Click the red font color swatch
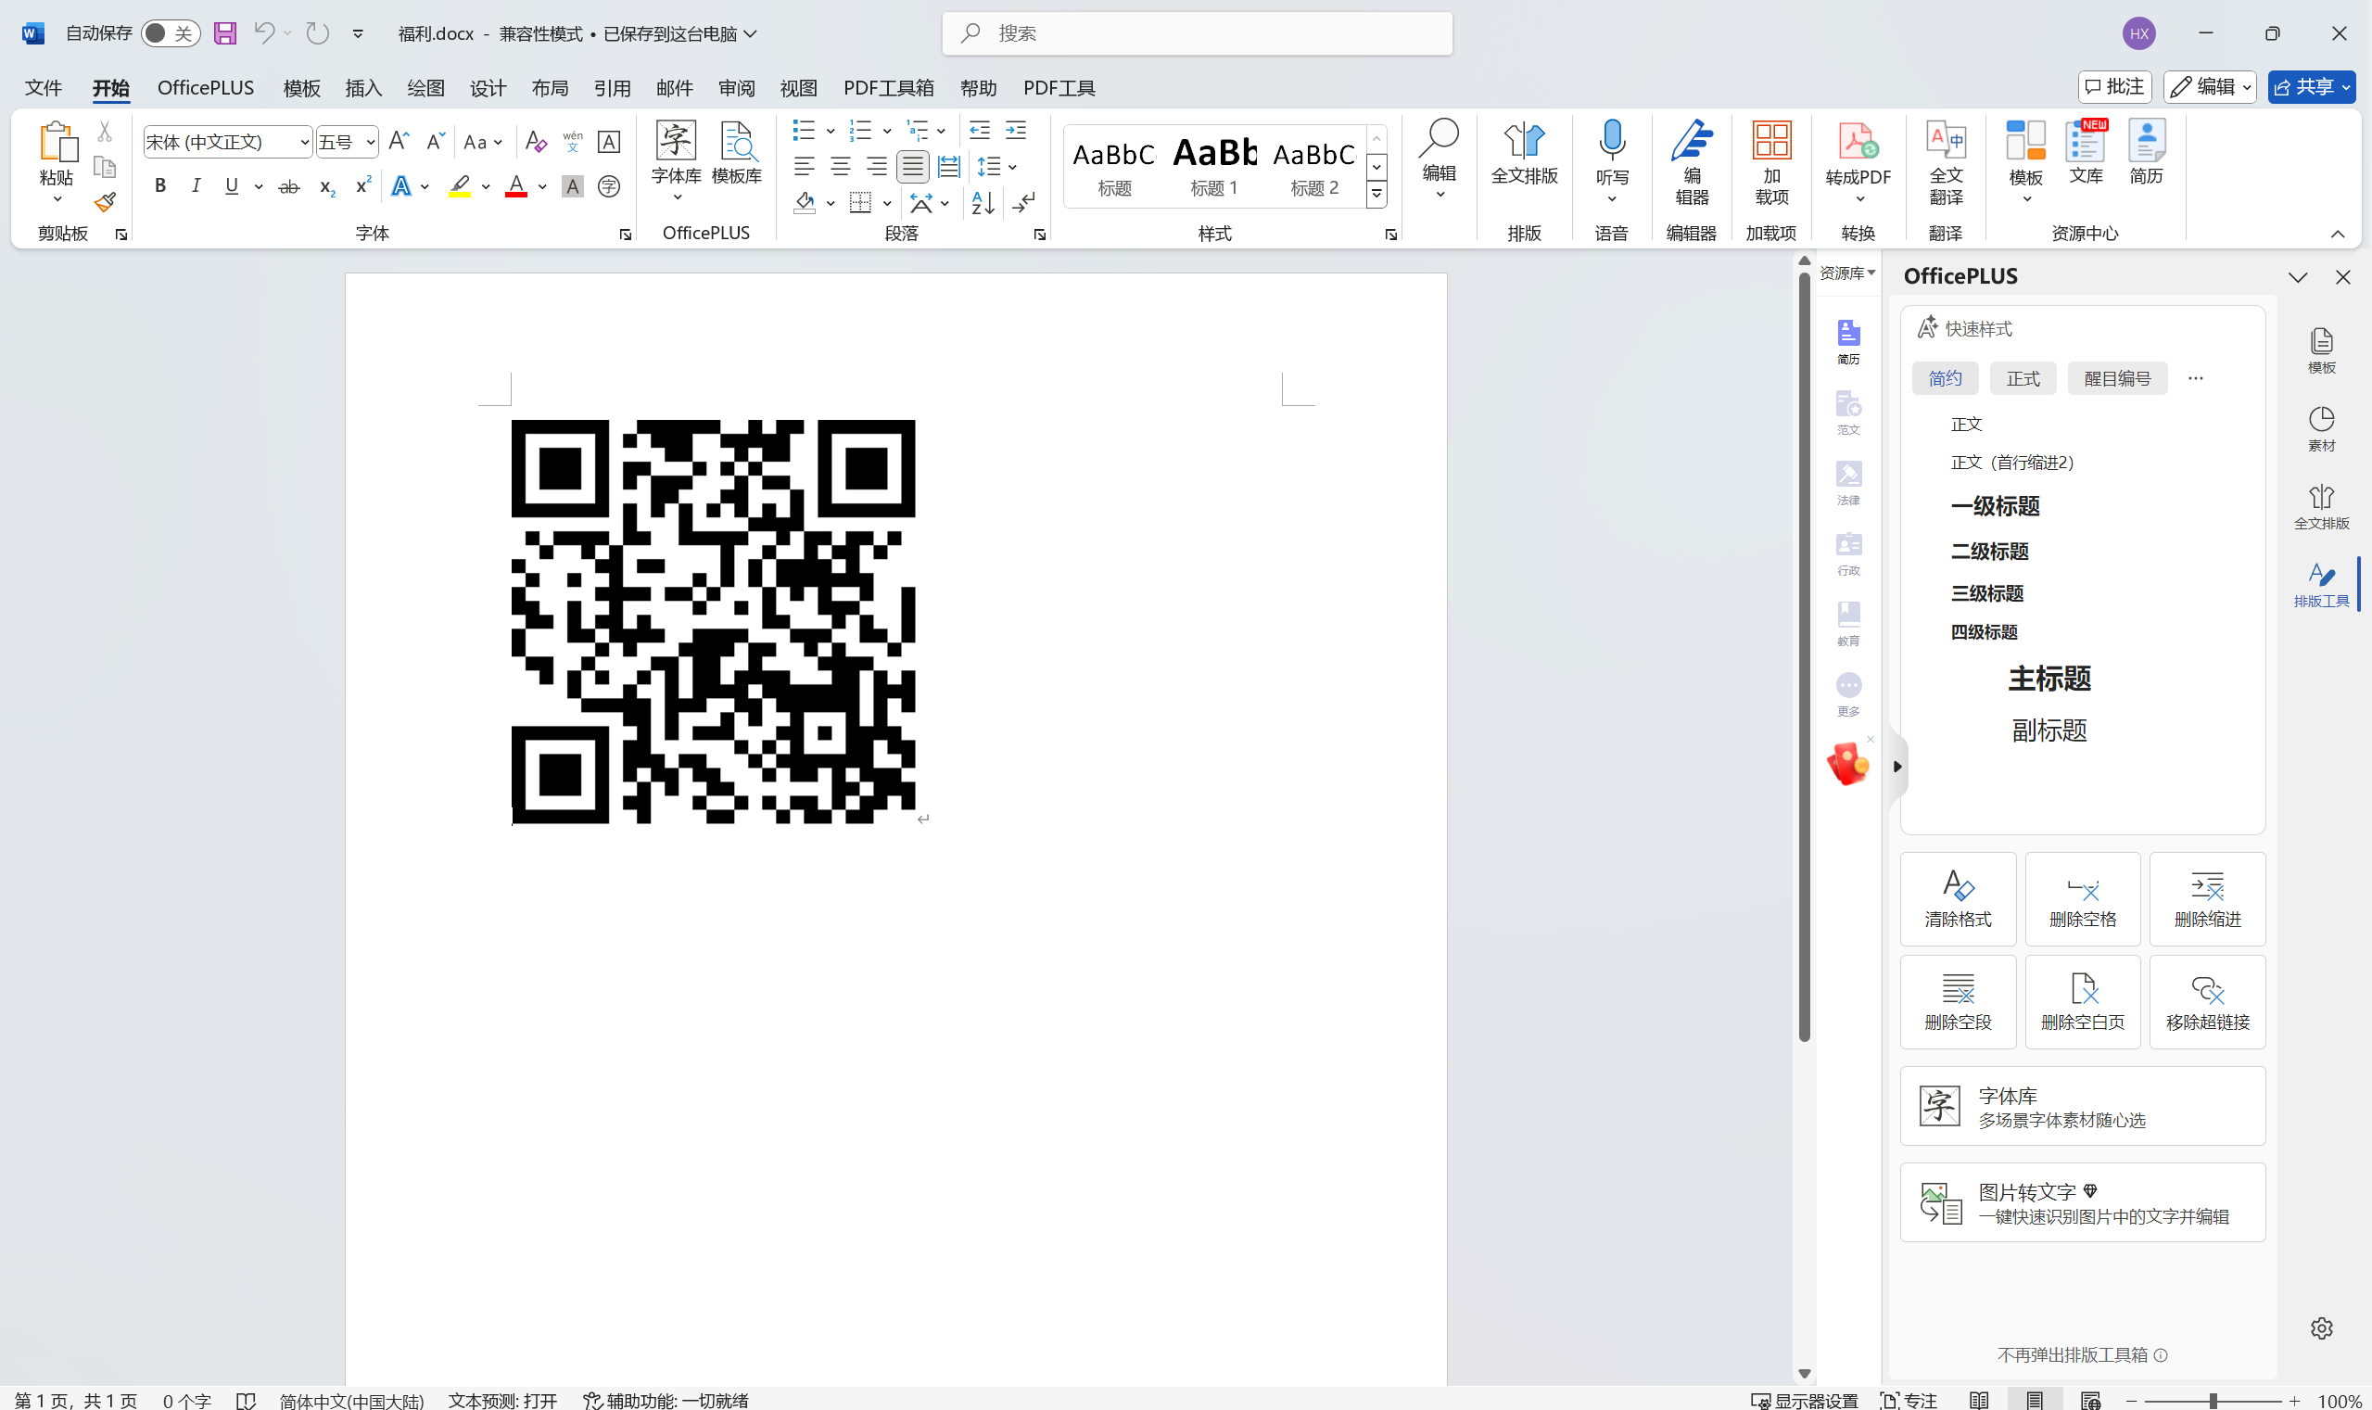2372x1410 pixels. point(515,186)
